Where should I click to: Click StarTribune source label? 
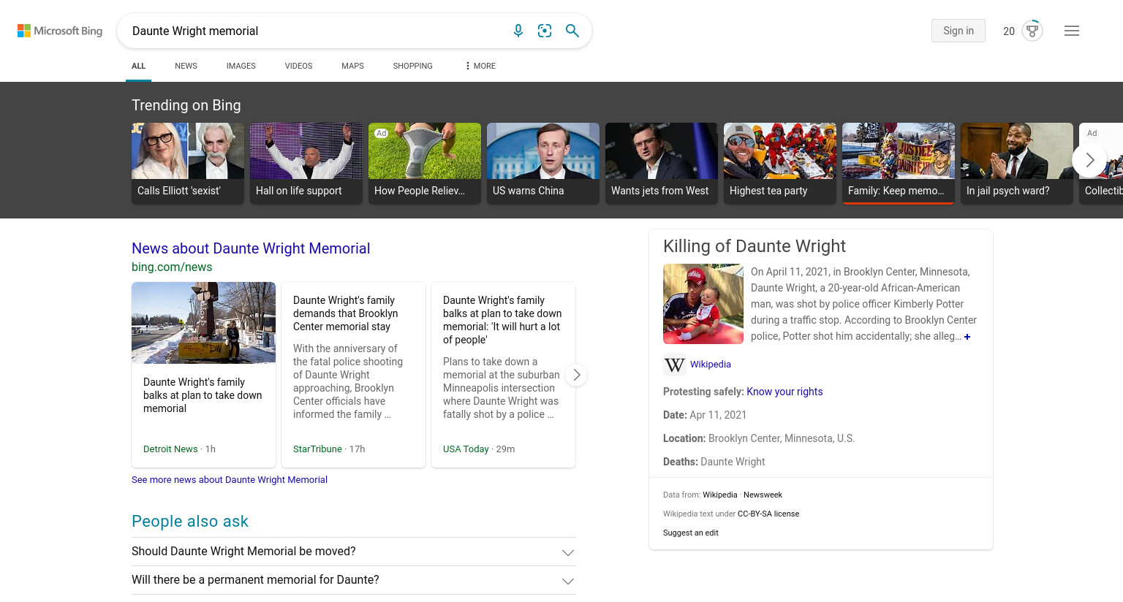coord(317,449)
